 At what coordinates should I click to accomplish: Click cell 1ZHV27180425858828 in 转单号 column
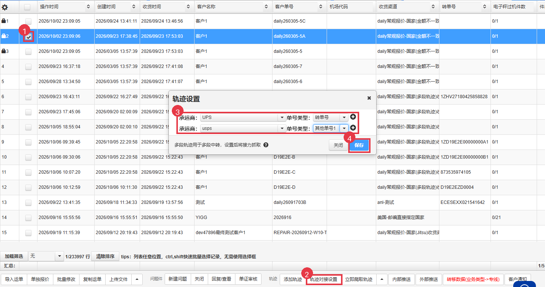tap(464, 97)
